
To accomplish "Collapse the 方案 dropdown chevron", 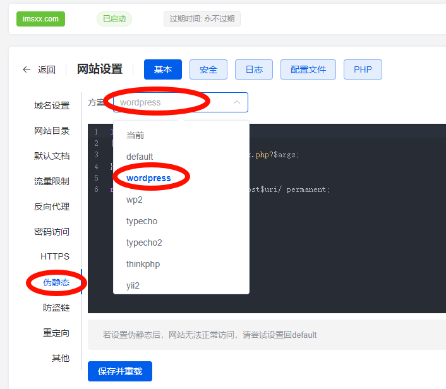I will pos(237,102).
